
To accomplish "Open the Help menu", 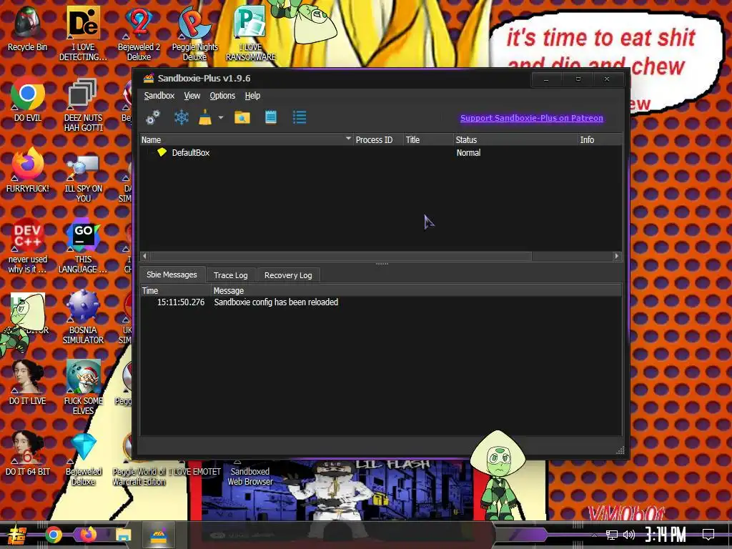I will pyautogui.click(x=252, y=96).
